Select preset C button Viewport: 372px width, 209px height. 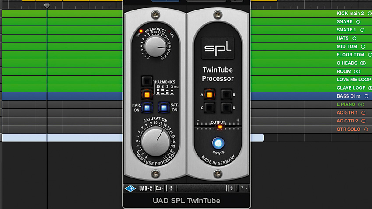tap(209, 108)
